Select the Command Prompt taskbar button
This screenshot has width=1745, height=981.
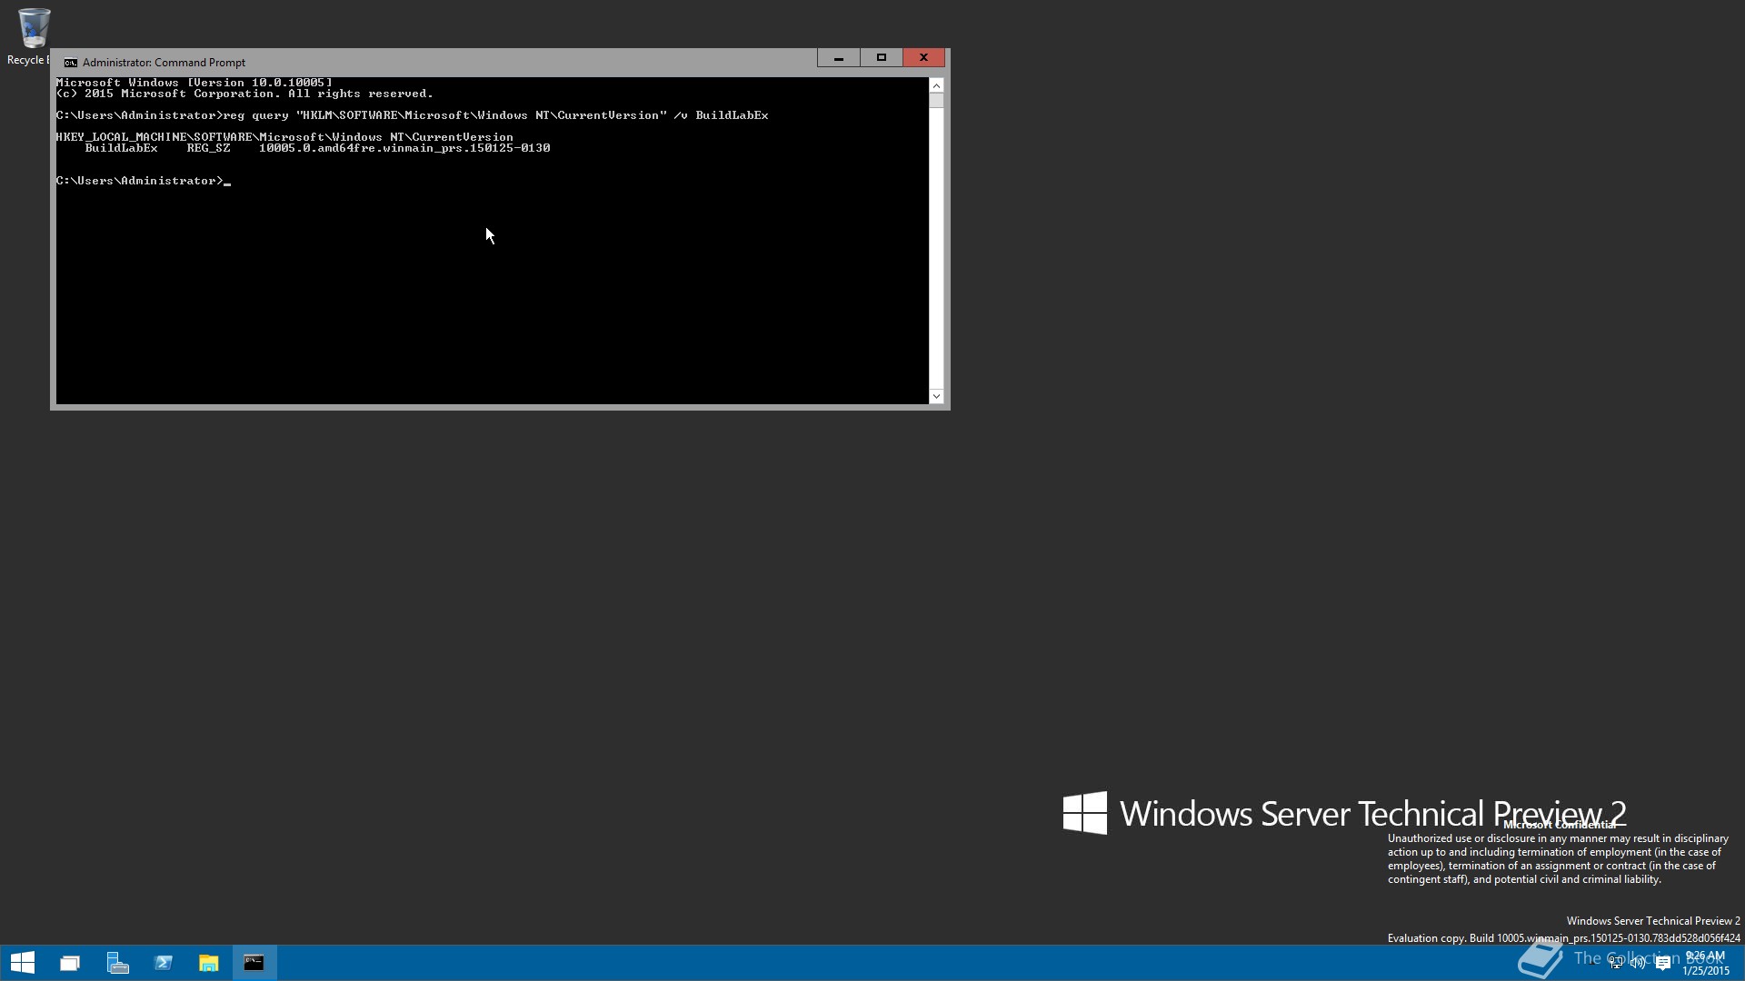pyautogui.click(x=254, y=963)
